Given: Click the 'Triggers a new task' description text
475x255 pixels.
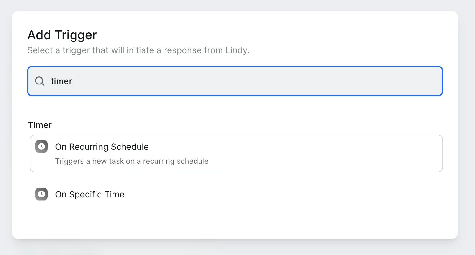Looking at the screenshot, I should 132,161.
